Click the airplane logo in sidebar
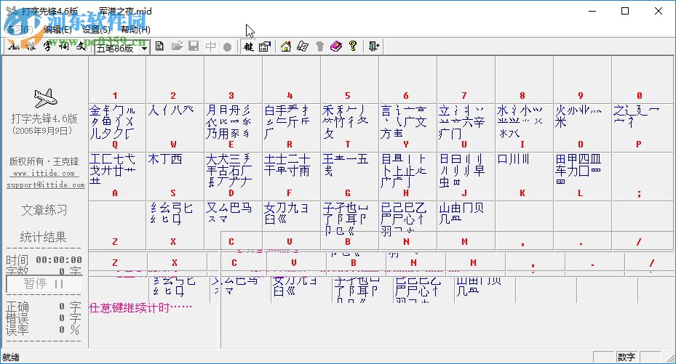This screenshot has height=364, width=676. [x=45, y=98]
